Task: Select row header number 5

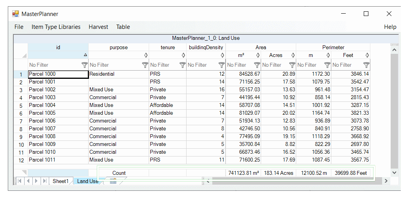Action: pos(21,106)
